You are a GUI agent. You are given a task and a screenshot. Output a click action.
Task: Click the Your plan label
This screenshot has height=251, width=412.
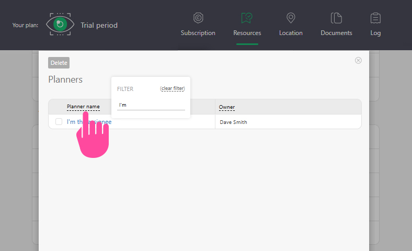click(25, 25)
